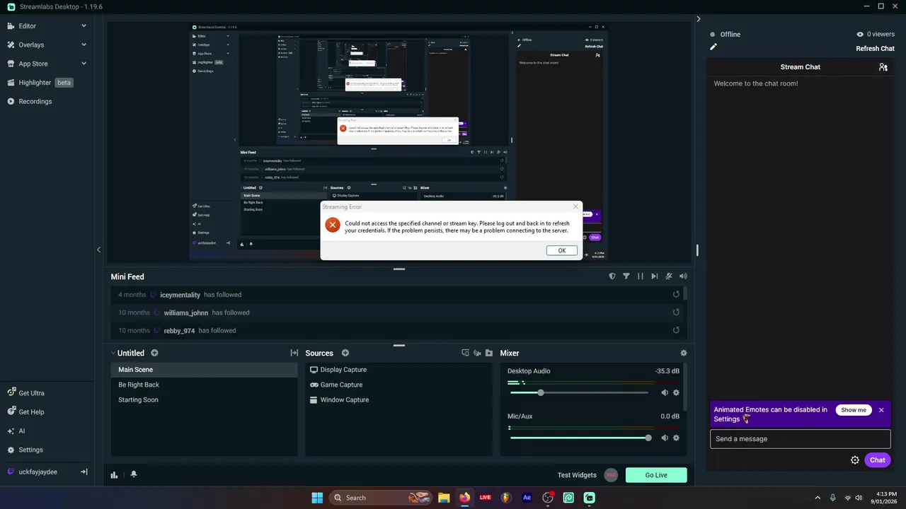This screenshot has width=906, height=509.
Task: Toggle the Mini Feed notification mute icon
Action: point(669,276)
